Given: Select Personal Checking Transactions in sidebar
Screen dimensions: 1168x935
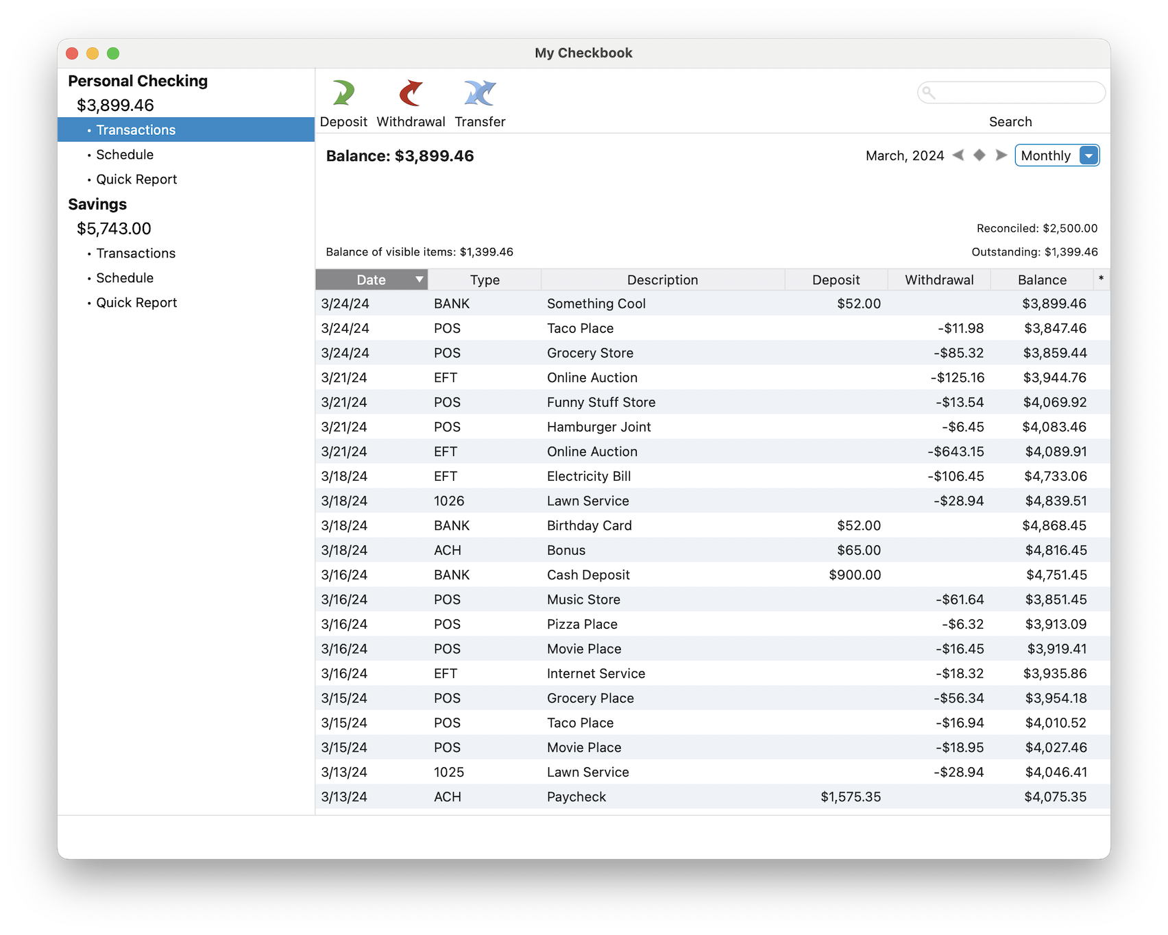Looking at the screenshot, I should [x=136, y=130].
